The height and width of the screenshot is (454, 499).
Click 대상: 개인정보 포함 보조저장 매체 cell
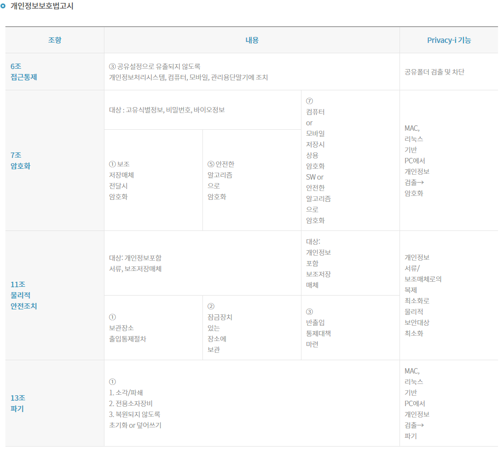[350, 264]
